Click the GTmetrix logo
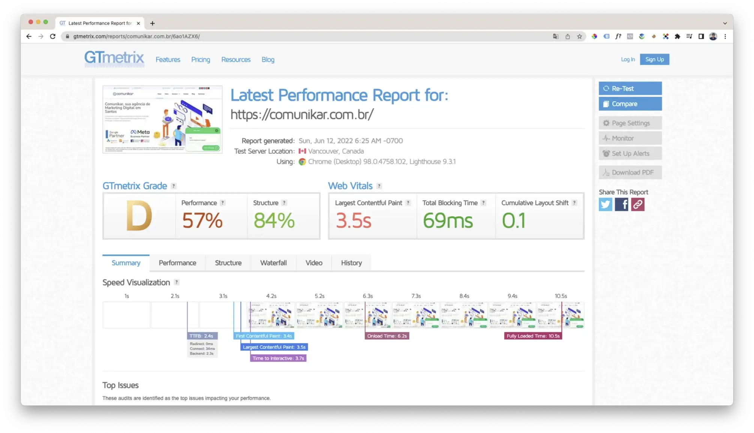 114,59
